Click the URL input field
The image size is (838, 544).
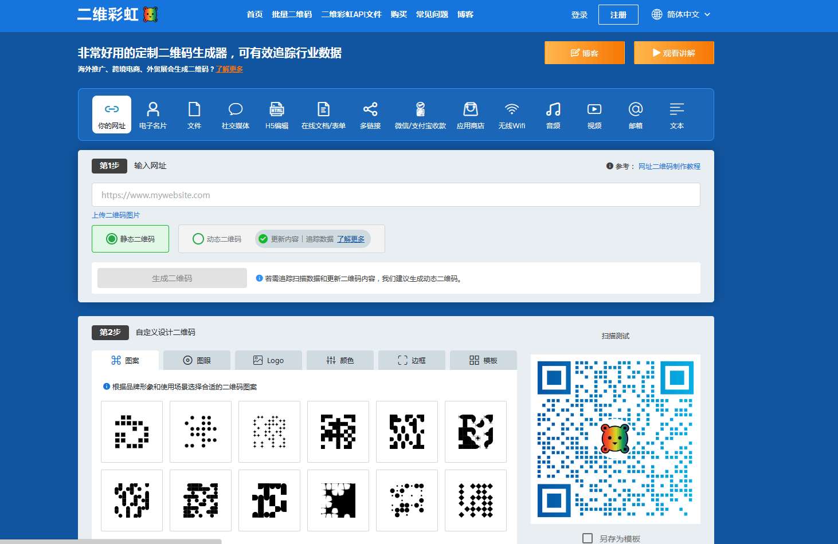[396, 195]
